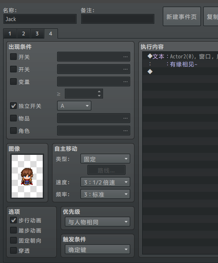Click the variable threshold number field

pos(84,94)
